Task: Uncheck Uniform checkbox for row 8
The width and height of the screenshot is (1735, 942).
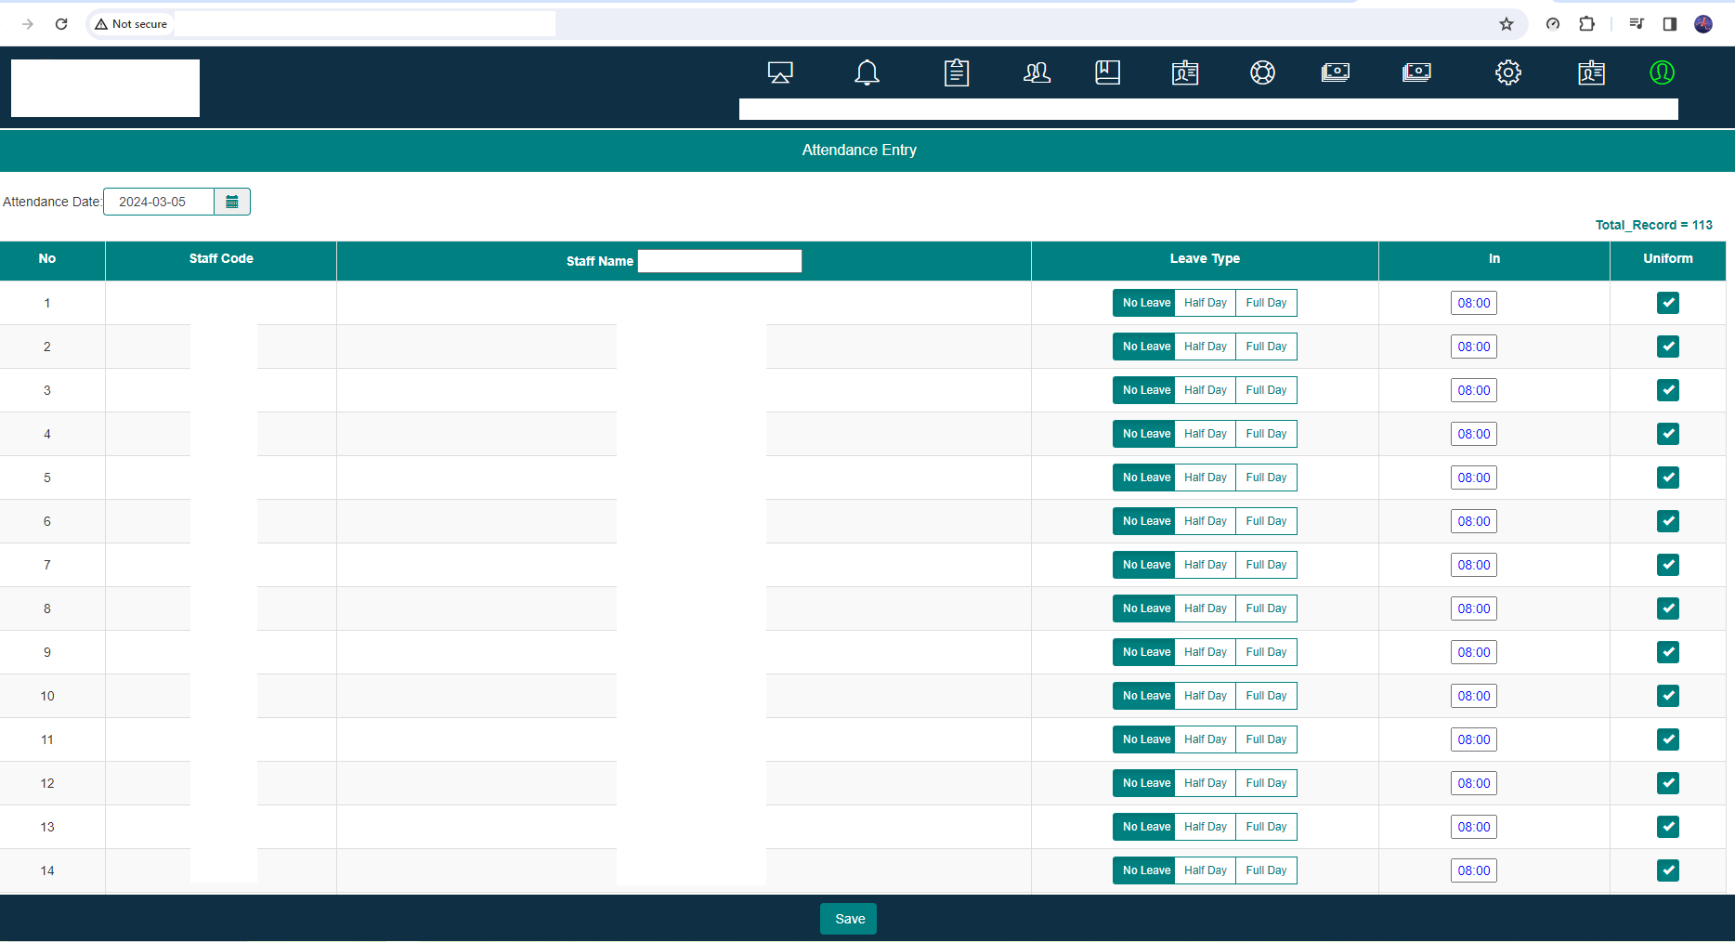Action: coord(1668,608)
